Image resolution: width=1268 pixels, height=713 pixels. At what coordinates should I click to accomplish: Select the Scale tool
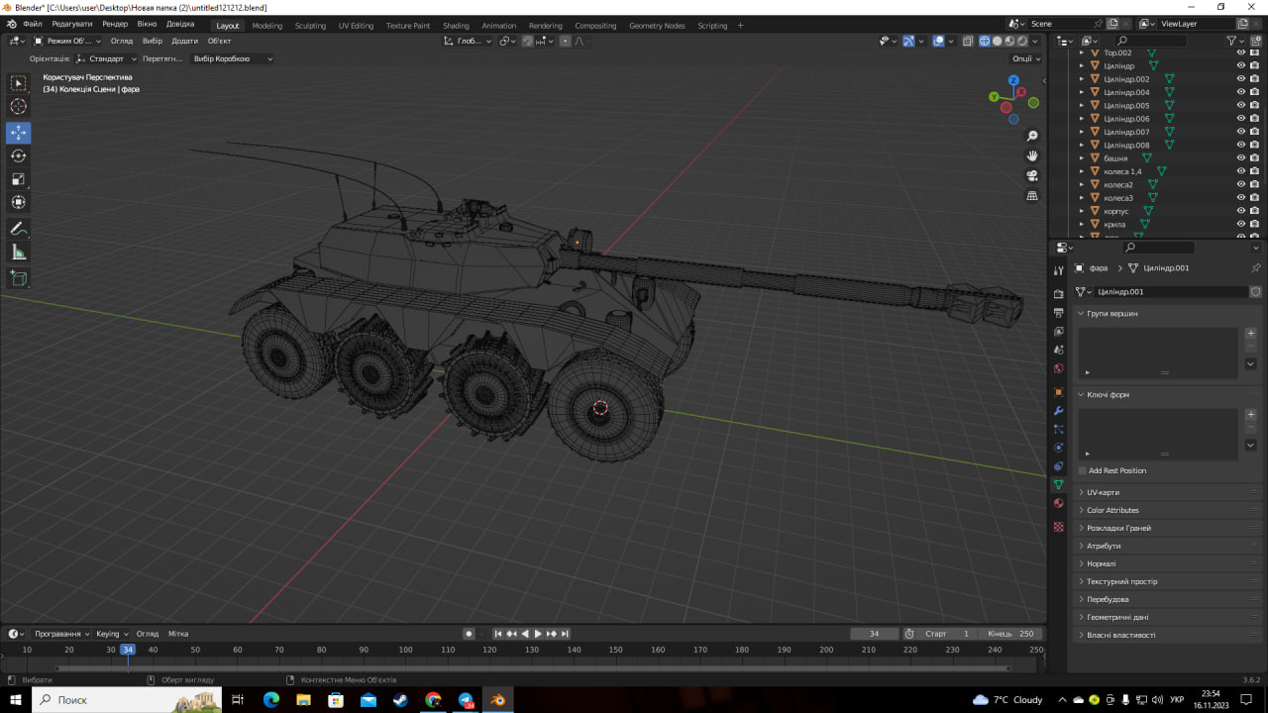[x=19, y=179]
